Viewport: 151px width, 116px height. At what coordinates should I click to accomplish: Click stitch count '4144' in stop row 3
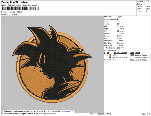coord(115,60)
